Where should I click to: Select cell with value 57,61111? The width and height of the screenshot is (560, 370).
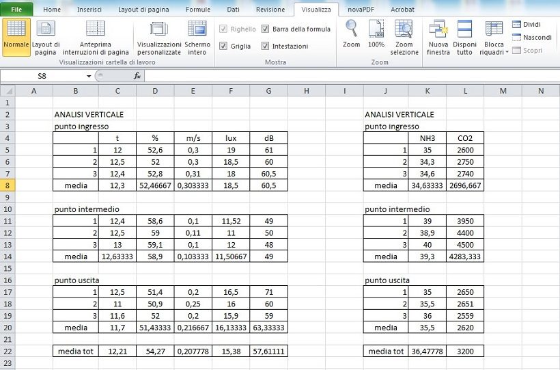click(x=268, y=351)
